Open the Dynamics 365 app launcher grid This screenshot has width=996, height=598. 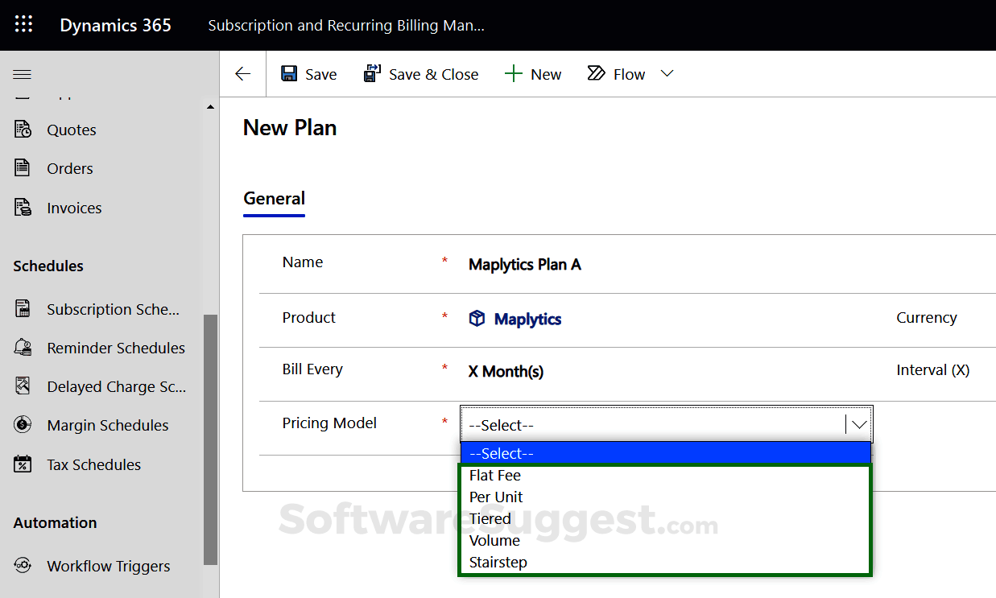(23, 24)
